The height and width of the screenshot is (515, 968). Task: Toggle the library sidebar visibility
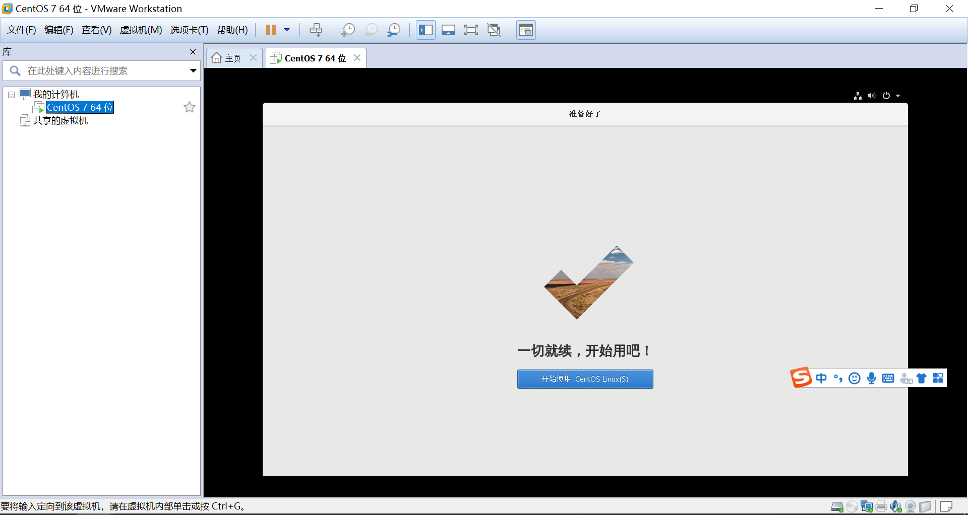(425, 30)
